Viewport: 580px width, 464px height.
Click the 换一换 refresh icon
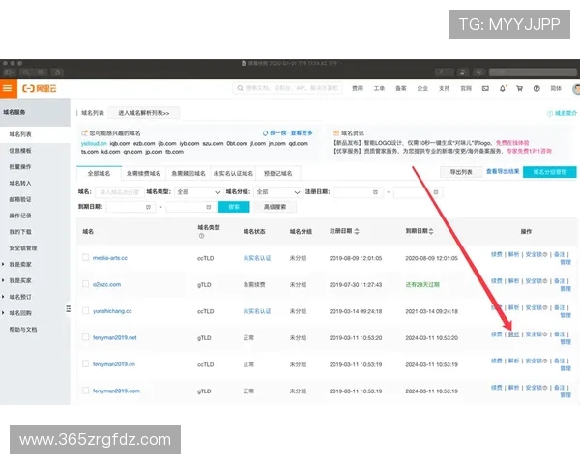(x=265, y=132)
